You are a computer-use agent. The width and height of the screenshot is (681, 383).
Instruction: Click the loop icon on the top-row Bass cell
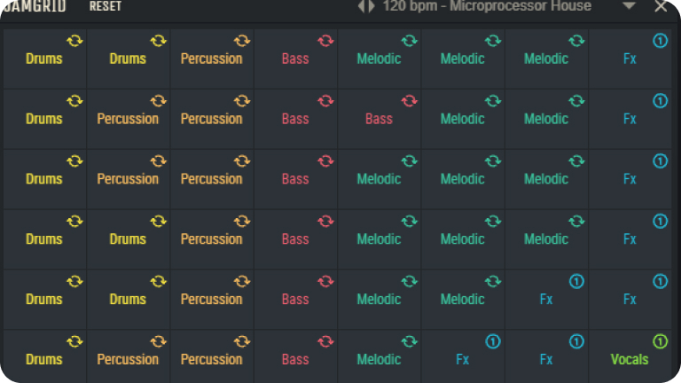(x=325, y=41)
